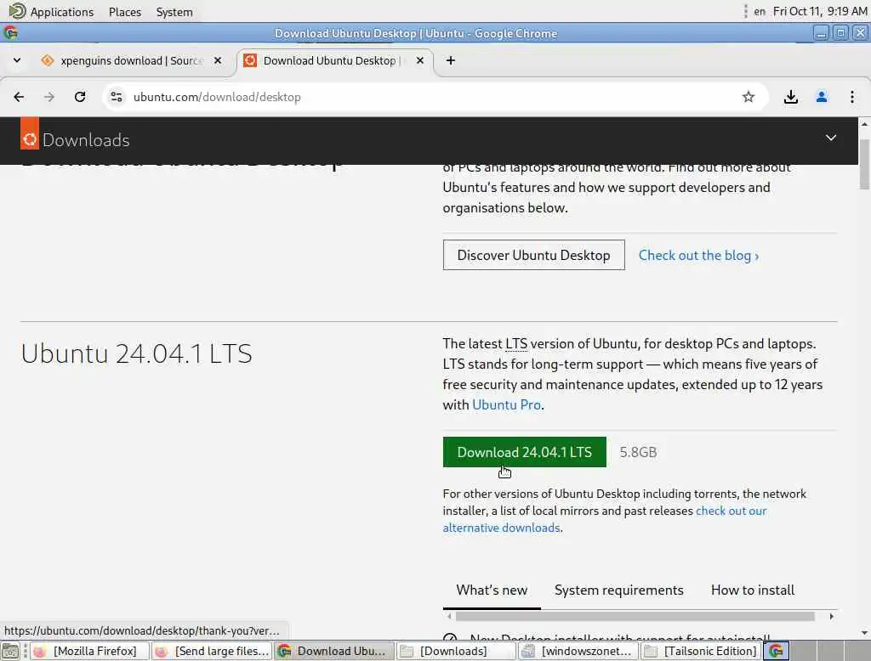This screenshot has height=661, width=871.
Task: Click the Ubuntu logo in Downloads header
Action: (30, 133)
